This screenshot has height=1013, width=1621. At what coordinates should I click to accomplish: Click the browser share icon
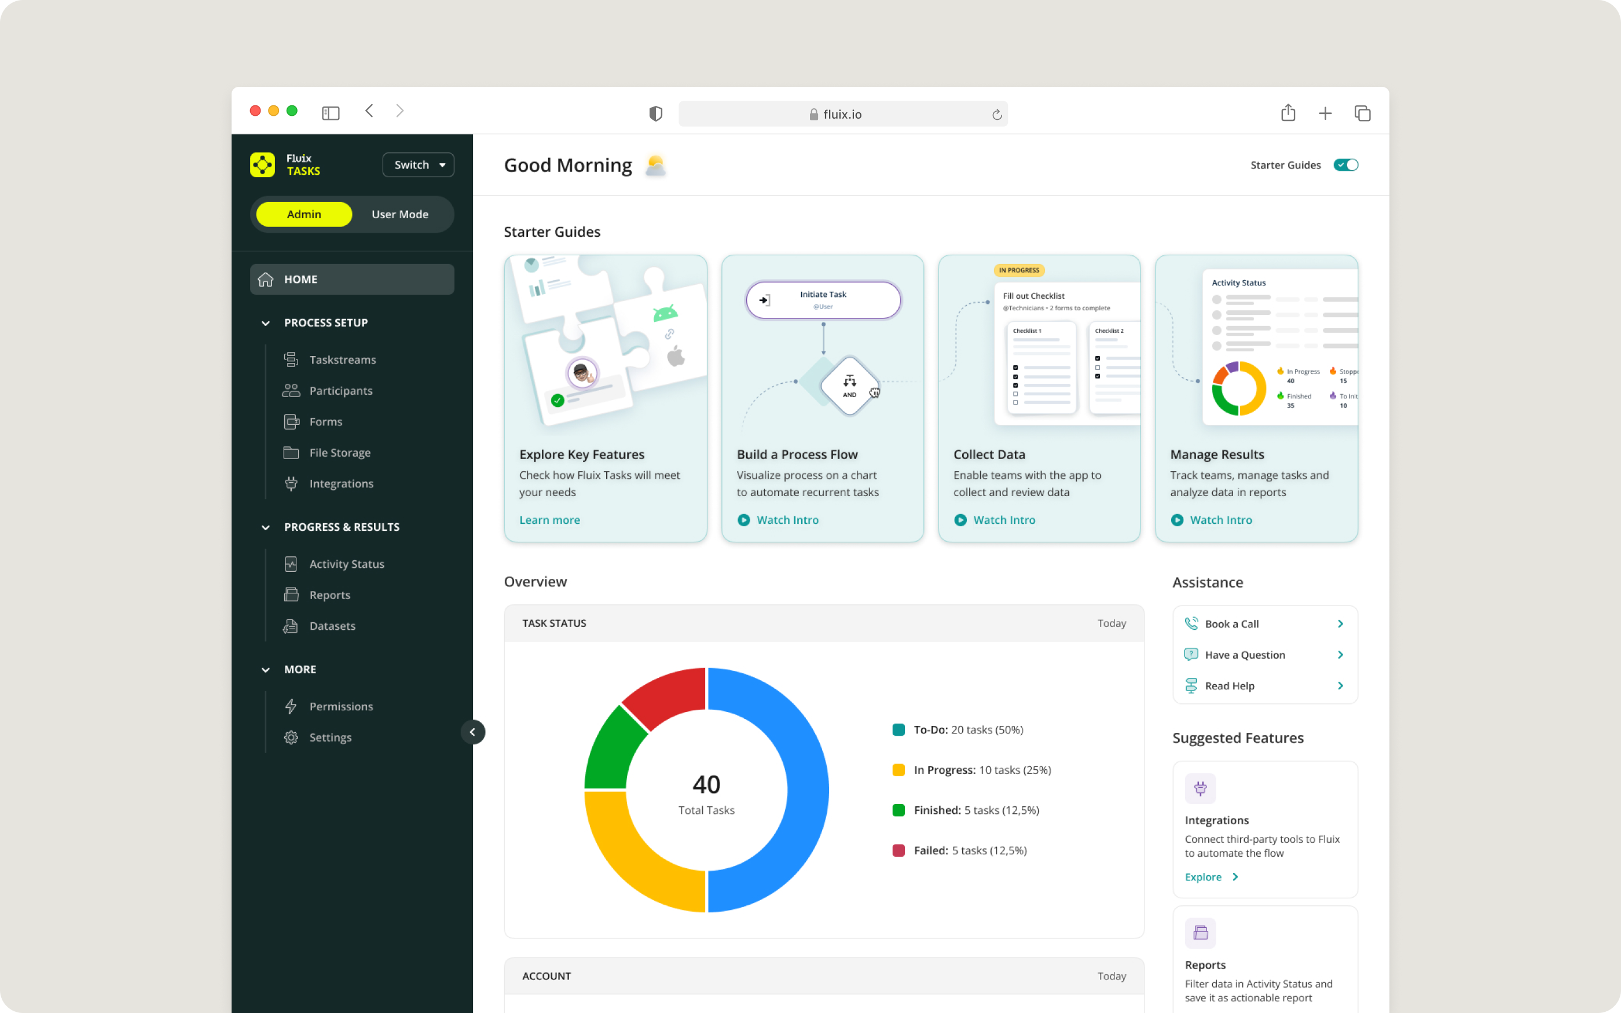pos(1288,113)
